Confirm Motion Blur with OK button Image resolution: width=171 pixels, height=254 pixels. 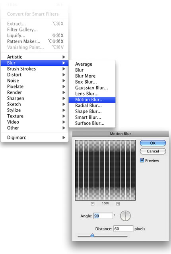click(x=153, y=143)
